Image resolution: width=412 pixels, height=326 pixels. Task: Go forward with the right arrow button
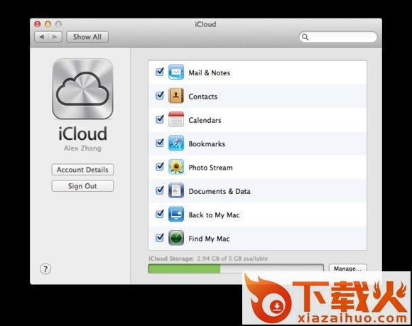(x=55, y=37)
